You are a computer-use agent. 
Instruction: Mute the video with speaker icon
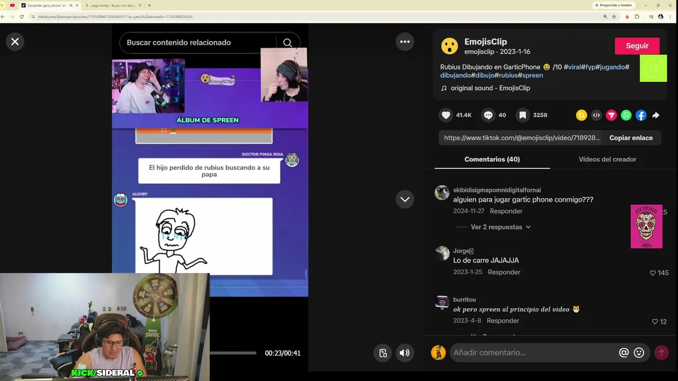[405, 353]
